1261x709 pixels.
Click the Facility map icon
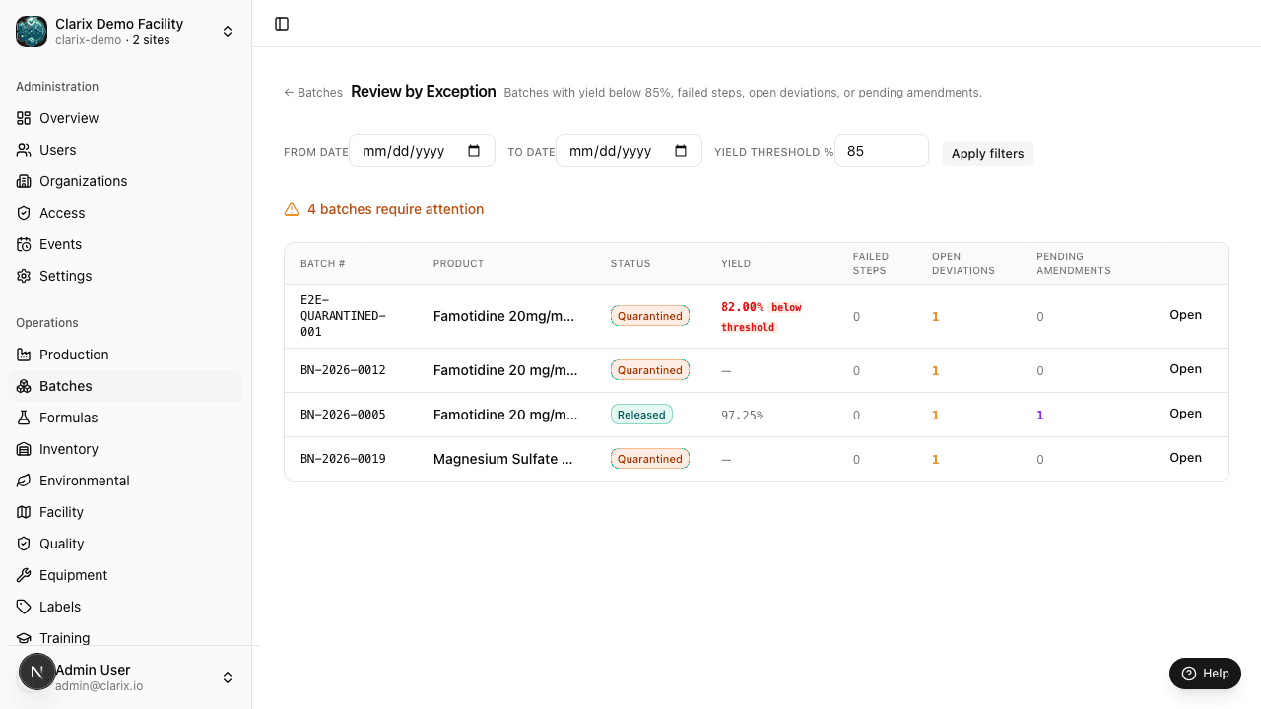24,512
